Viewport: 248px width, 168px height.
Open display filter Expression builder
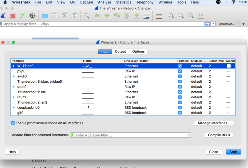tap(226, 24)
